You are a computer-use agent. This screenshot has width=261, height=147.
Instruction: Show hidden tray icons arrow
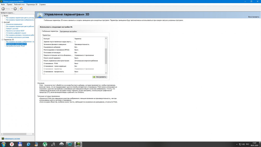237,144
